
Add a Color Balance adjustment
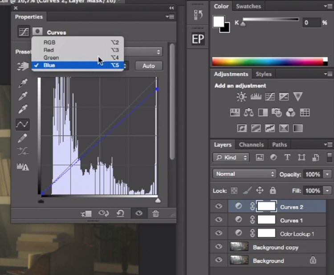(248, 112)
